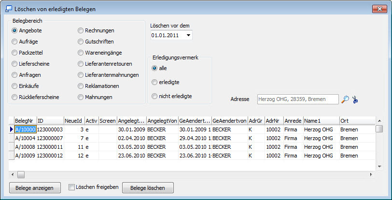Choose the Mahnungen document type
392x200 pixels.
[82, 97]
